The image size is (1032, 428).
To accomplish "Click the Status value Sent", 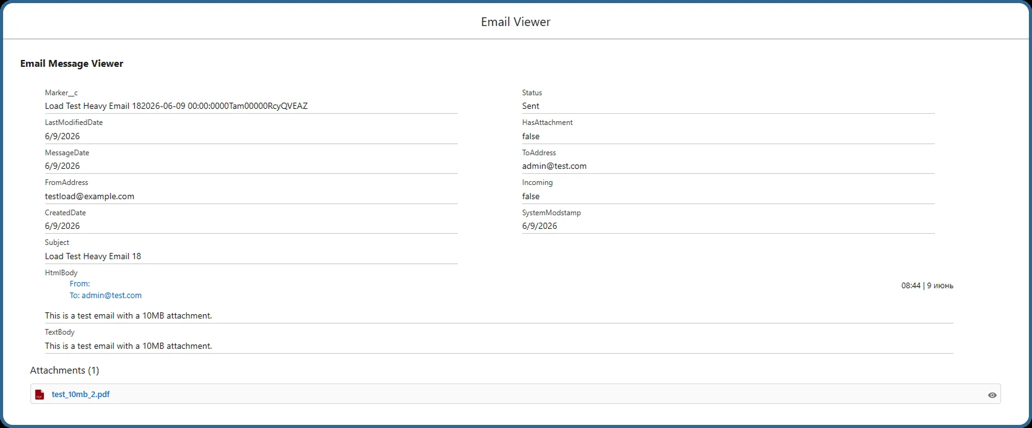I will click(x=531, y=106).
